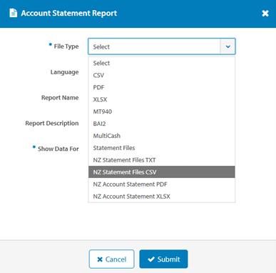This screenshot has height=273, width=276.
Task: Submit the report request
Action: coord(163,259)
